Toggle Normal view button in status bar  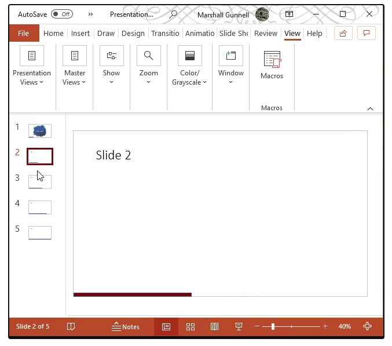166,327
